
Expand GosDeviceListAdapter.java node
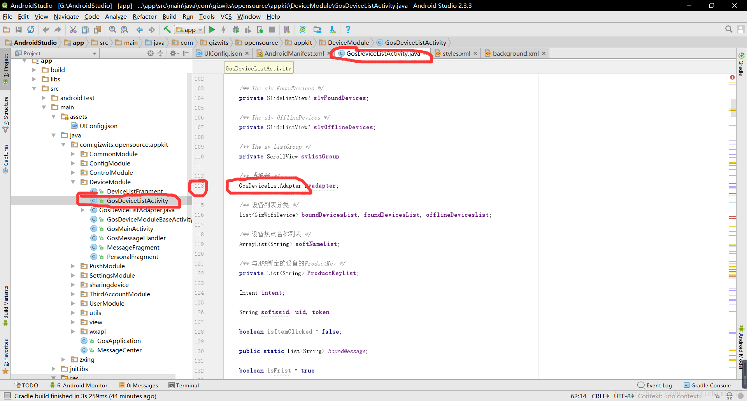tap(82, 210)
